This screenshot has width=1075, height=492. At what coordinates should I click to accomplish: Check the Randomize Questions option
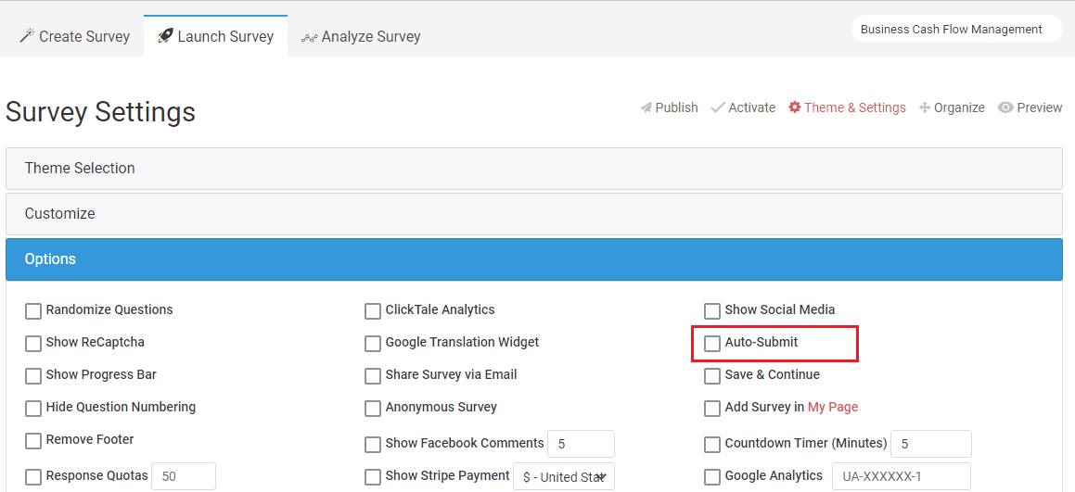[x=33, y=311]
